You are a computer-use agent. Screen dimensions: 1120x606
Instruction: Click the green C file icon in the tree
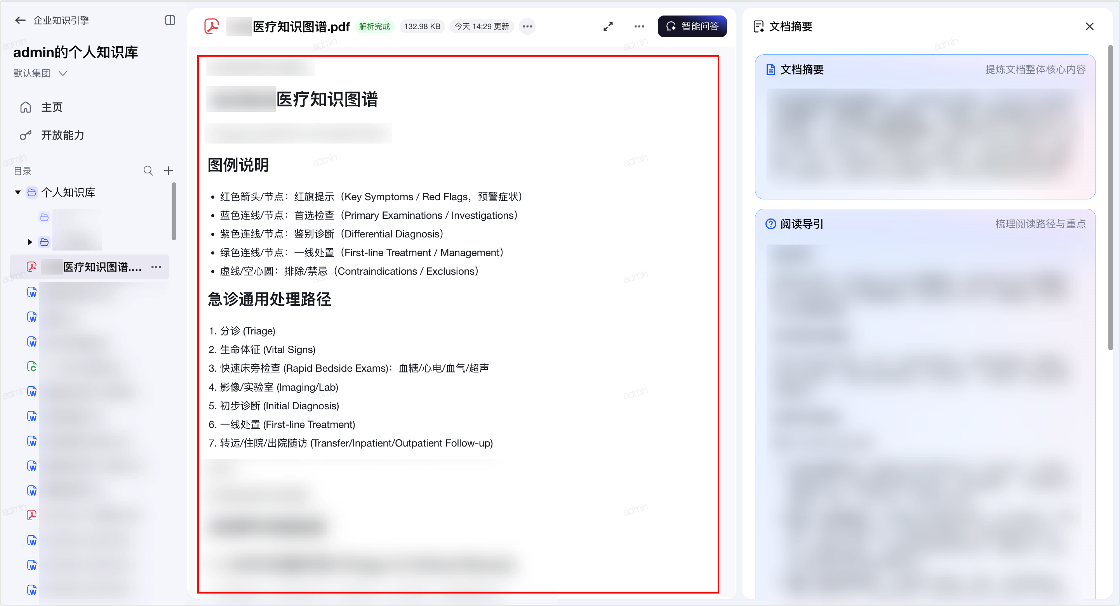[32, 367]
